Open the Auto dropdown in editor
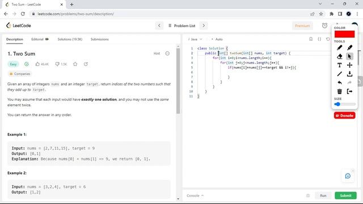Image resolution: width=363 pixels, height=204 pixels. (217, 39)
